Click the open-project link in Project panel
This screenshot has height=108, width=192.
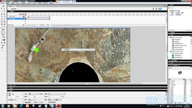(172, 15)
